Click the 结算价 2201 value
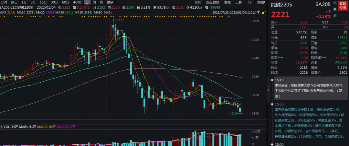 [x=343, y=72]
